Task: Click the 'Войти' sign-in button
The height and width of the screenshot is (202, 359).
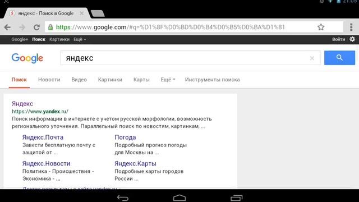Action: click(338, 39)
